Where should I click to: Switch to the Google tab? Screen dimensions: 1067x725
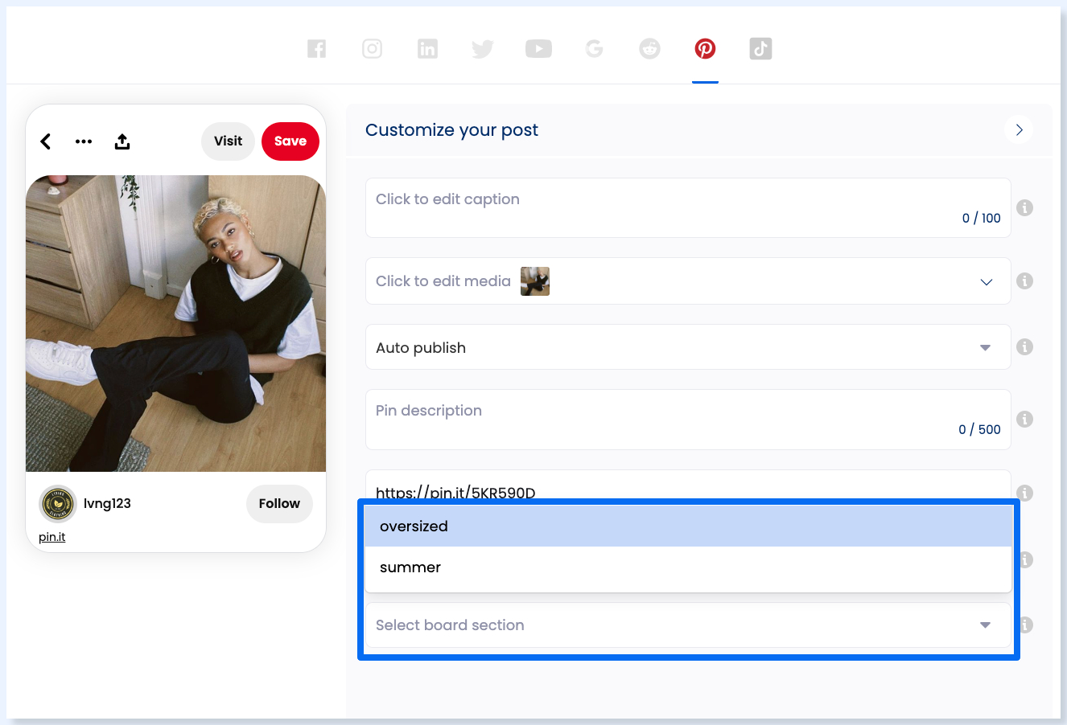[595, 49]
